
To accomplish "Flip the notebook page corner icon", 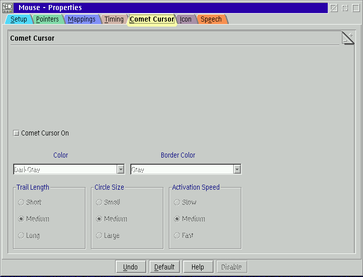I will 348,38.
